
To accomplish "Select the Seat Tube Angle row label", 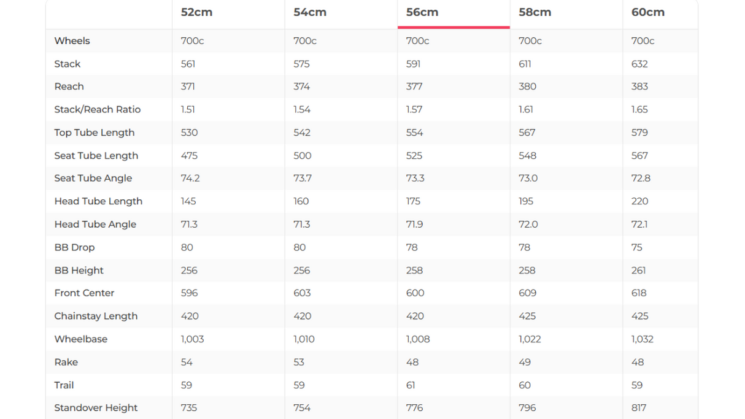I will (93, 178).
